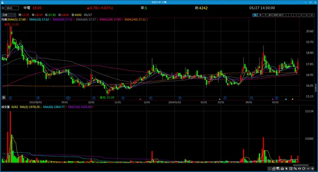Click the zoom-out minus icon at bottom right
Screen dimensions: 318x172
[x=308, y=169]
